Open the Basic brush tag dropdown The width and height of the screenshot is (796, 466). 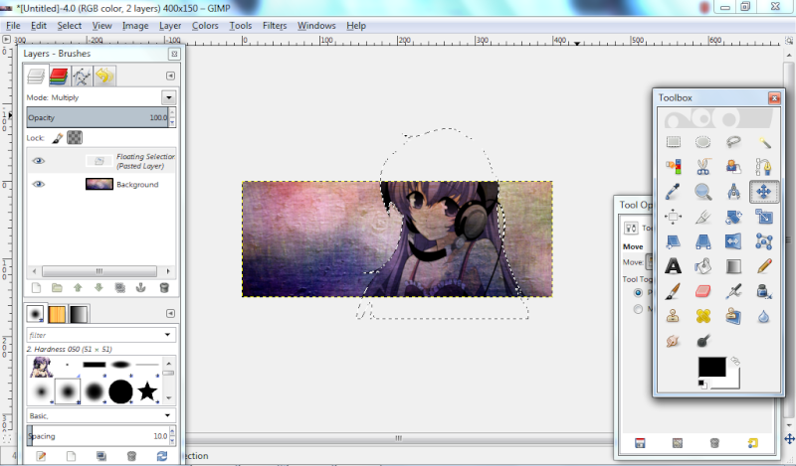[167, 415]
